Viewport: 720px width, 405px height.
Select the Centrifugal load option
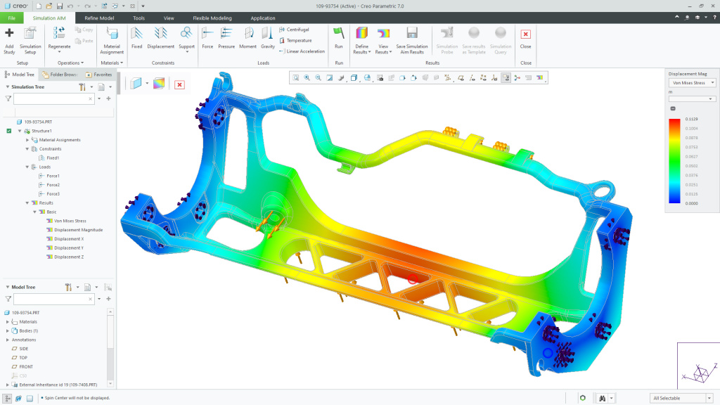pyautogui.click(x=295, y=31)
